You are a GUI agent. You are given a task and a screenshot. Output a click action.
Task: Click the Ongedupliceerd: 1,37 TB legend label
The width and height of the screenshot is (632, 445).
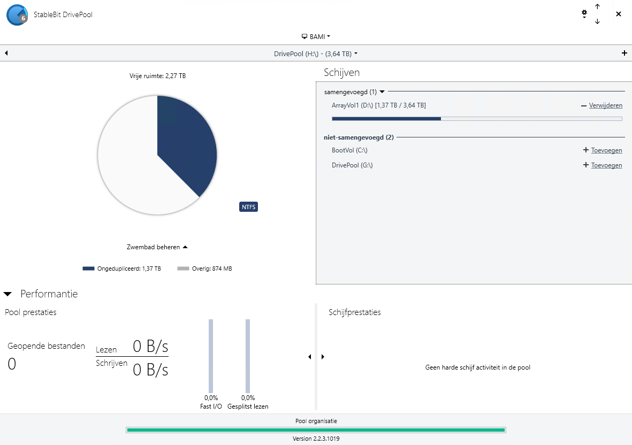[x=129, y=268]
